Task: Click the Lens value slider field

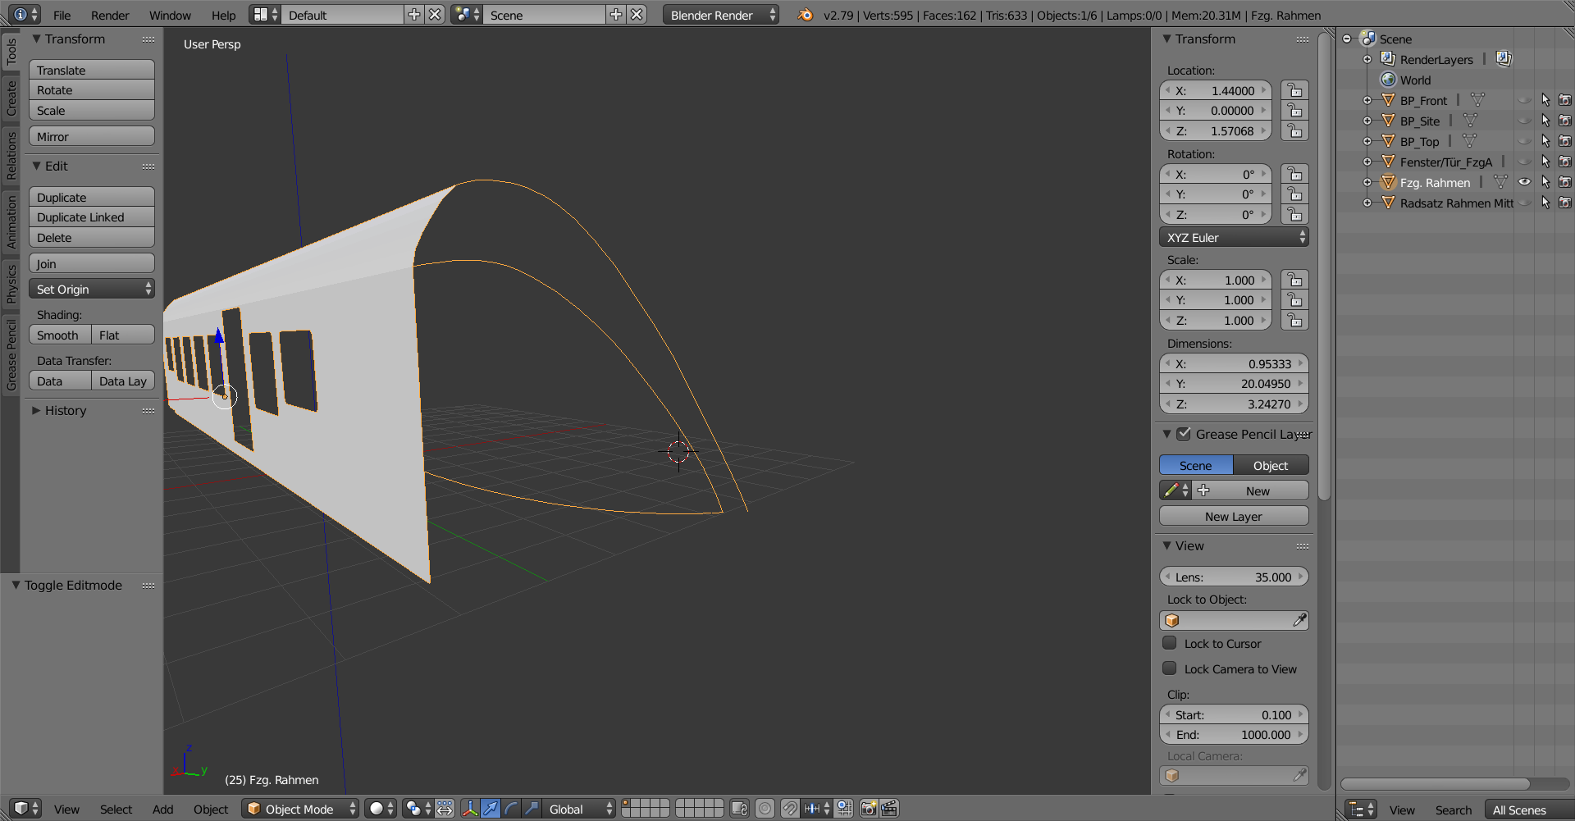Action: [1233, 577]
